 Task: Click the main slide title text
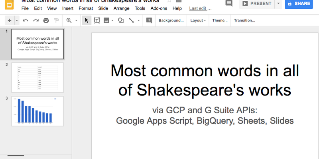pos(205,80)
